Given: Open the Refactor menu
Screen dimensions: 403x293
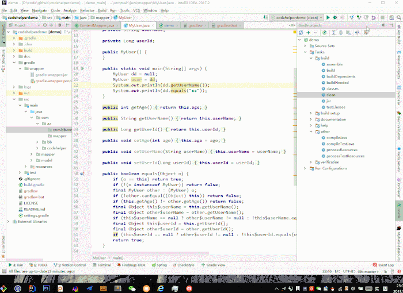Looking at the screenshot, I should tap(87, 10).
